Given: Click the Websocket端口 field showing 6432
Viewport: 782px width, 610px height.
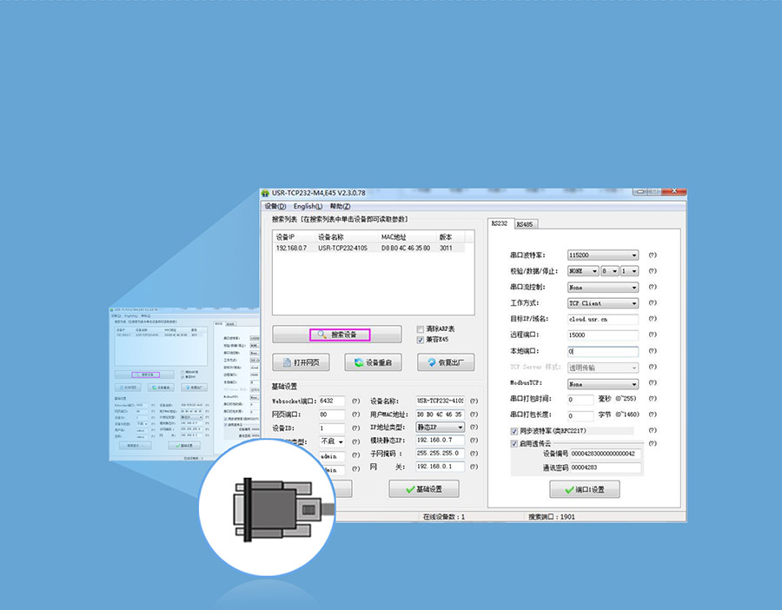Looking at the screenshot, I should tap(332, 401).
